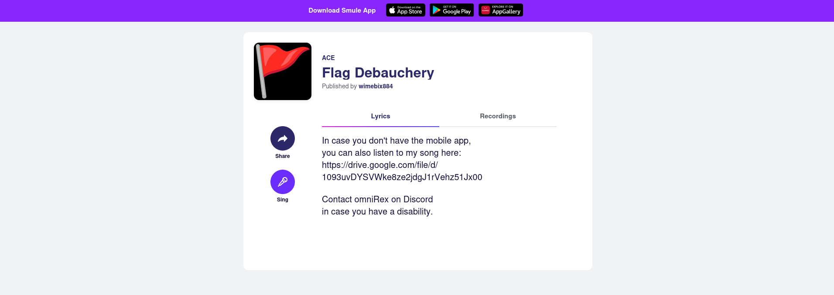This screenshot has height=295, width=834.
Task: Click the Drive file ID lyric line
Action: (x=402, y=177)
